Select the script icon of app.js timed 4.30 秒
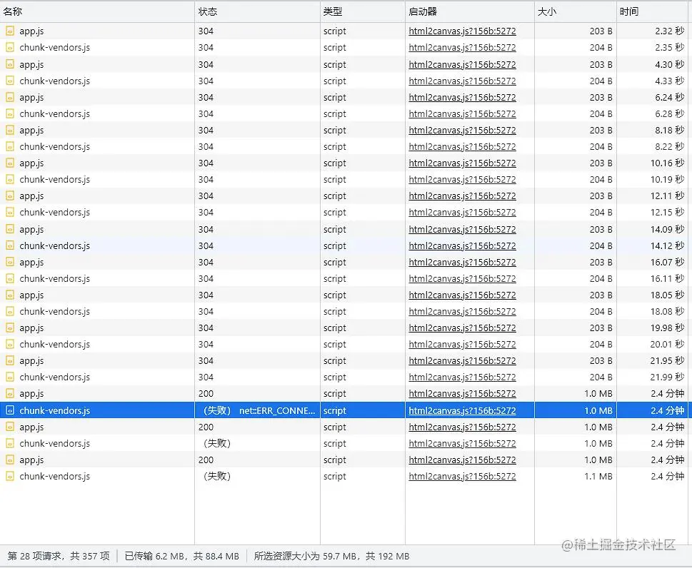Screen dimensions: 692x568 point(10,64)
